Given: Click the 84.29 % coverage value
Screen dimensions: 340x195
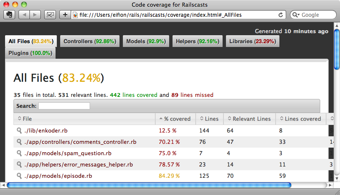Looking at the screenshot, I should [x=169, y=176].
